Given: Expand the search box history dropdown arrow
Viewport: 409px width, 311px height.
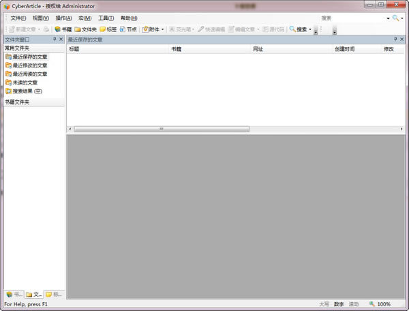Looking at the screenshot, I should 388,18.
